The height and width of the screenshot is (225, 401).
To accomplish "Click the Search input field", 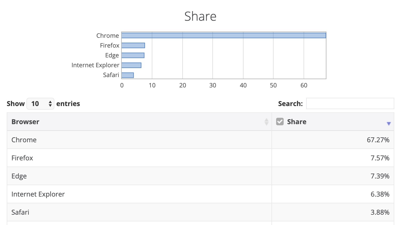I will (x=350, y=103).
